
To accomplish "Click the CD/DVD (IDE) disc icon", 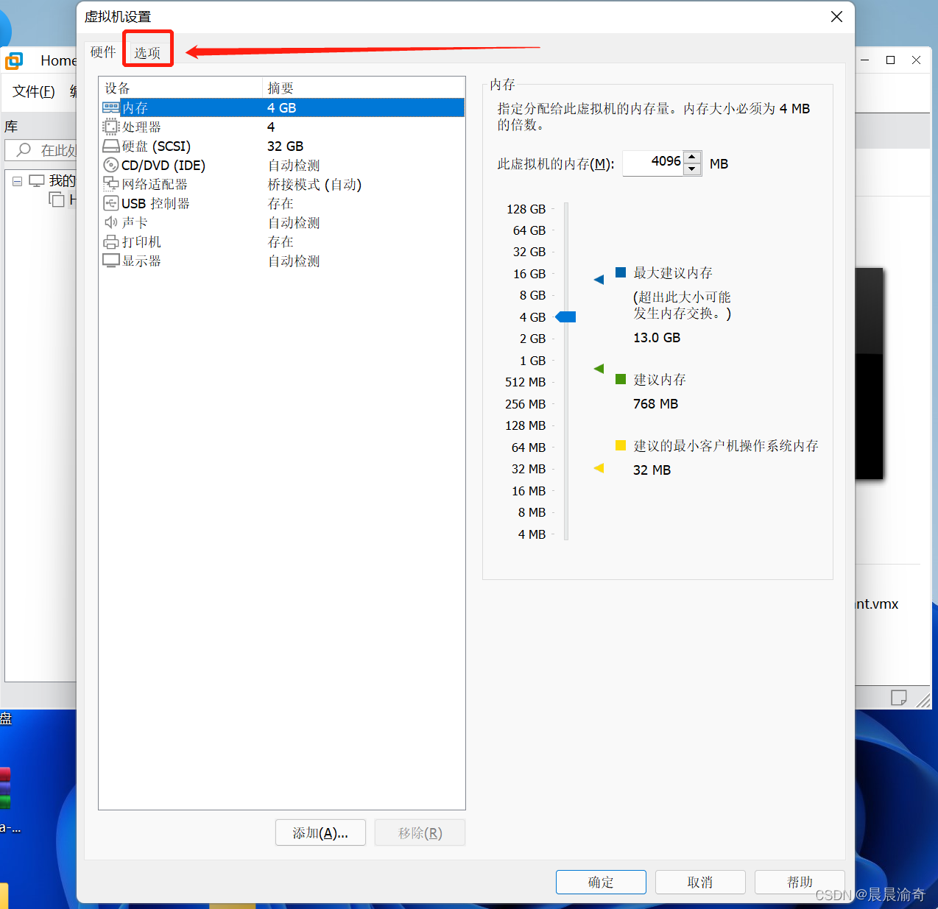I will pos(111,165).
